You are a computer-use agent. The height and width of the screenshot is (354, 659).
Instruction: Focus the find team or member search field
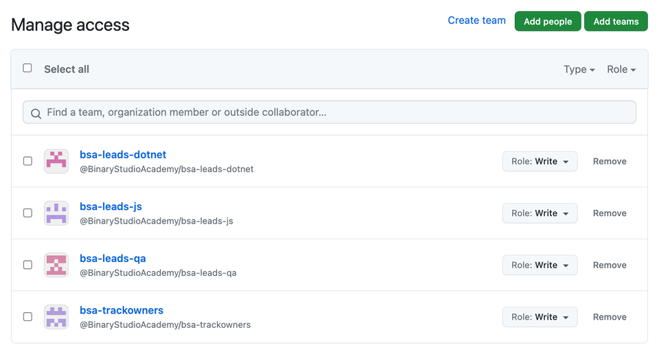click(329, 112)
